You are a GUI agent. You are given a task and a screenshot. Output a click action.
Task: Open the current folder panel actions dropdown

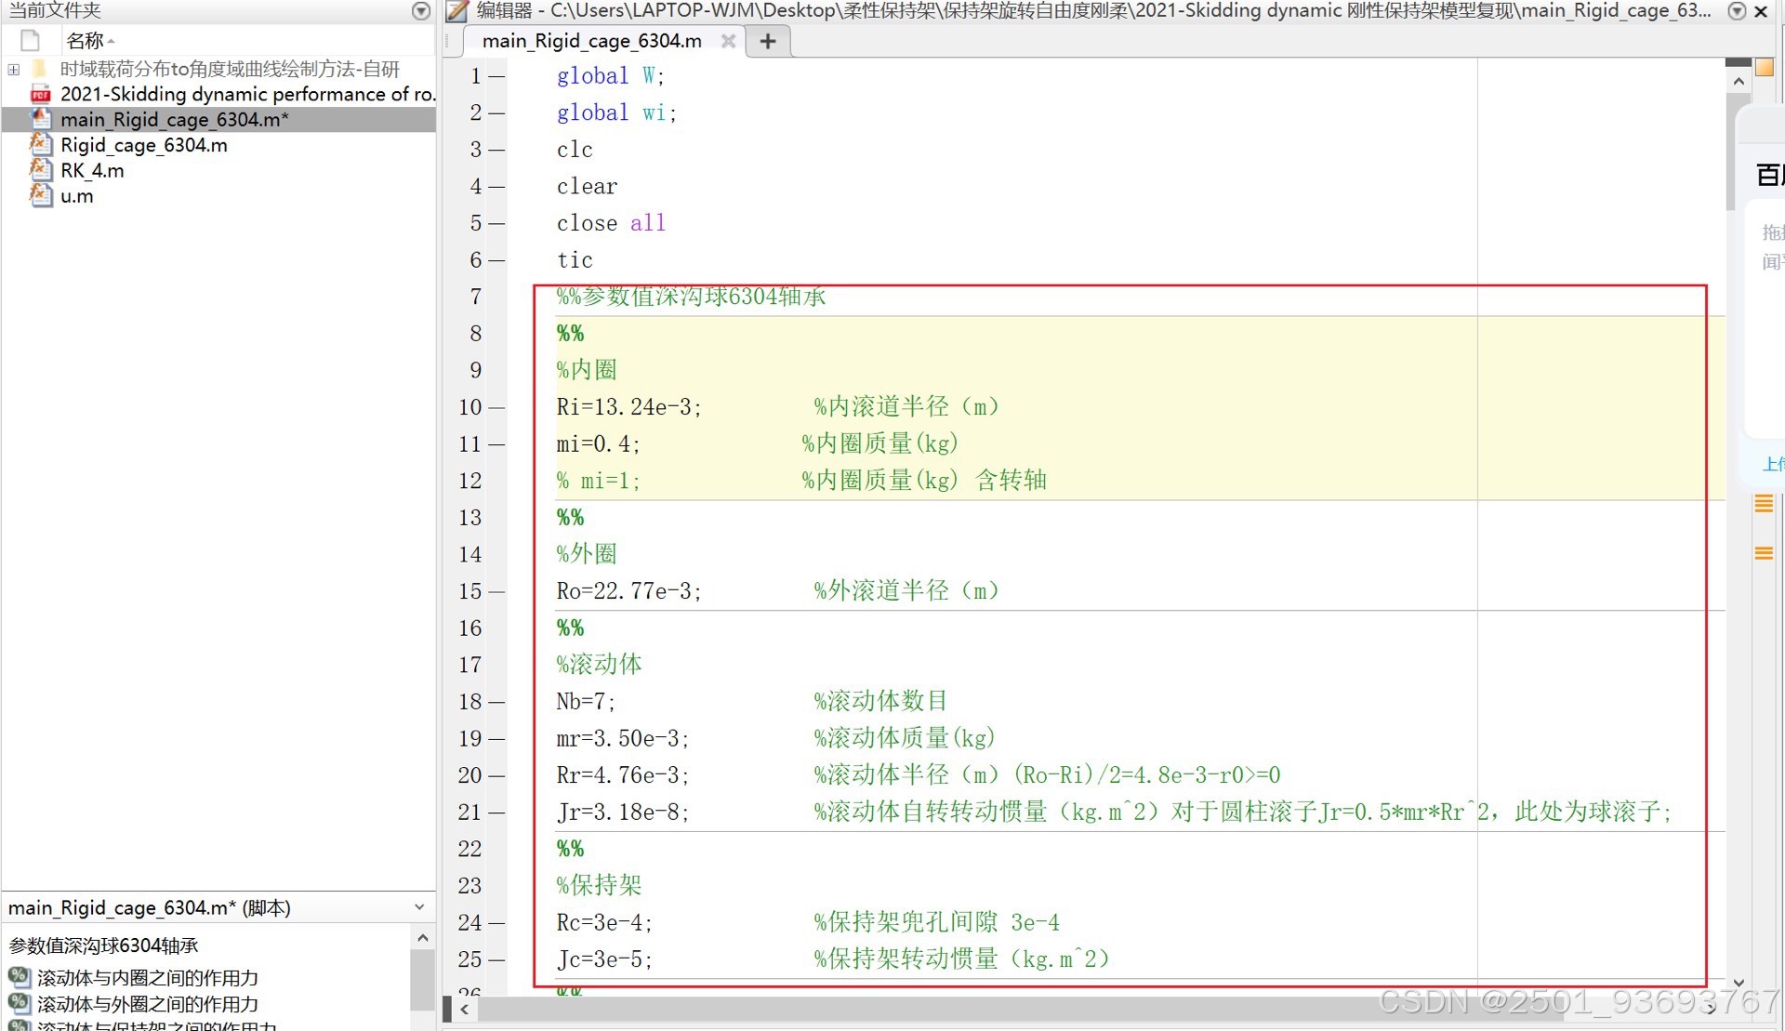coord(420,11)
